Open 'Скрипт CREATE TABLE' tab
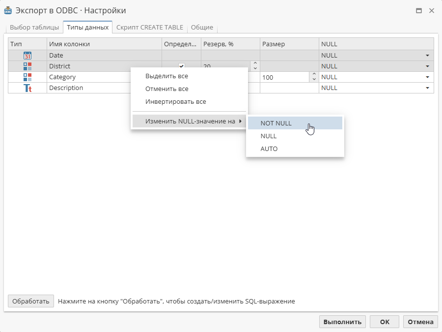 (150, 28)
